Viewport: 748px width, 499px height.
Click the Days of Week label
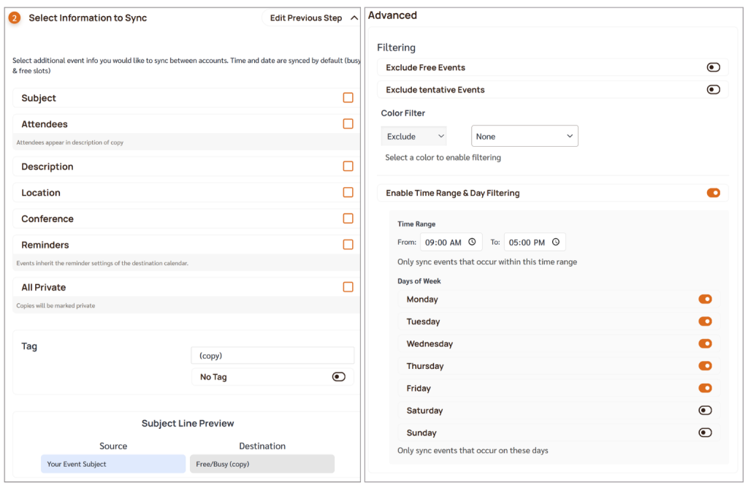click(x=419, y=281)
